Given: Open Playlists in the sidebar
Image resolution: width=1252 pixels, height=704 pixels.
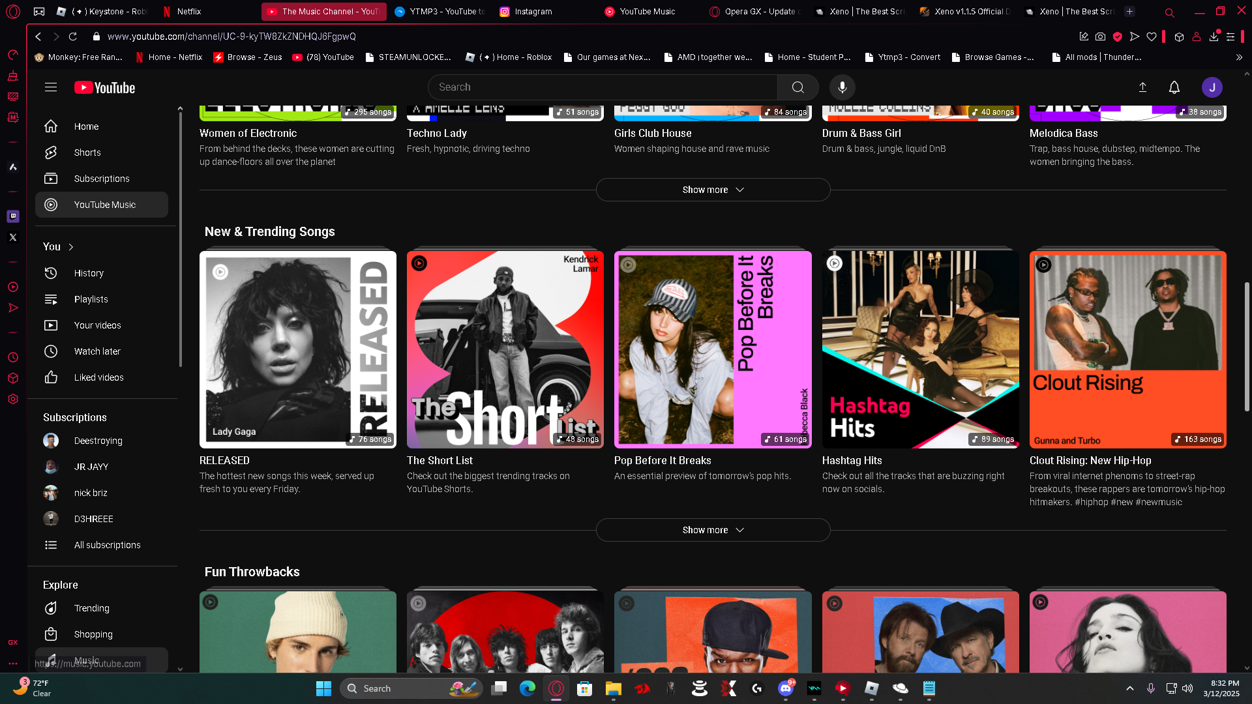Looking at the screenshot, I should pos(102,299).
